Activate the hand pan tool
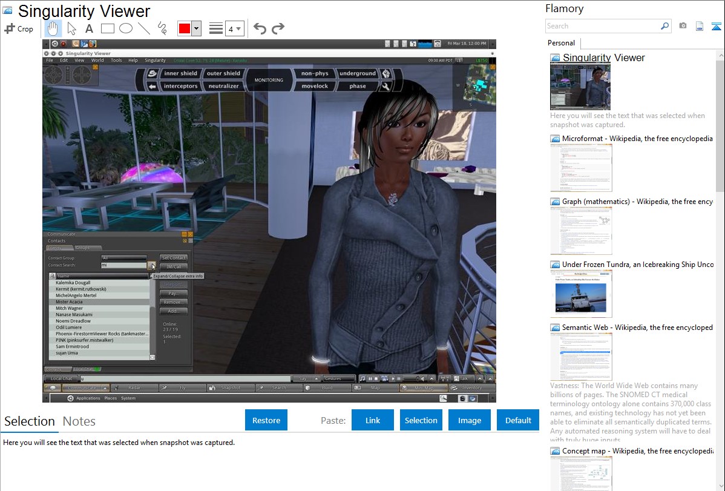 (x=52, y=28)
